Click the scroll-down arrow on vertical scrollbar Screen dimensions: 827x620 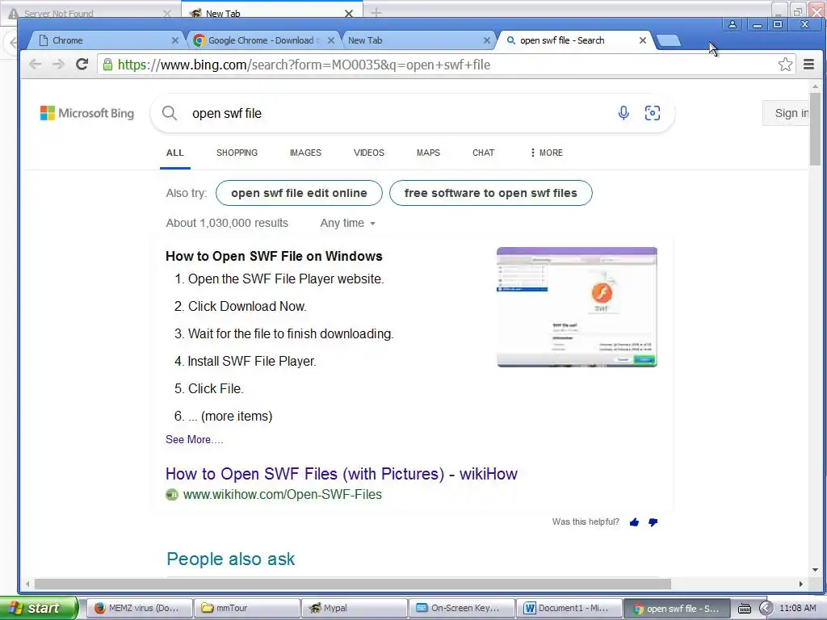tap(816, 569)
